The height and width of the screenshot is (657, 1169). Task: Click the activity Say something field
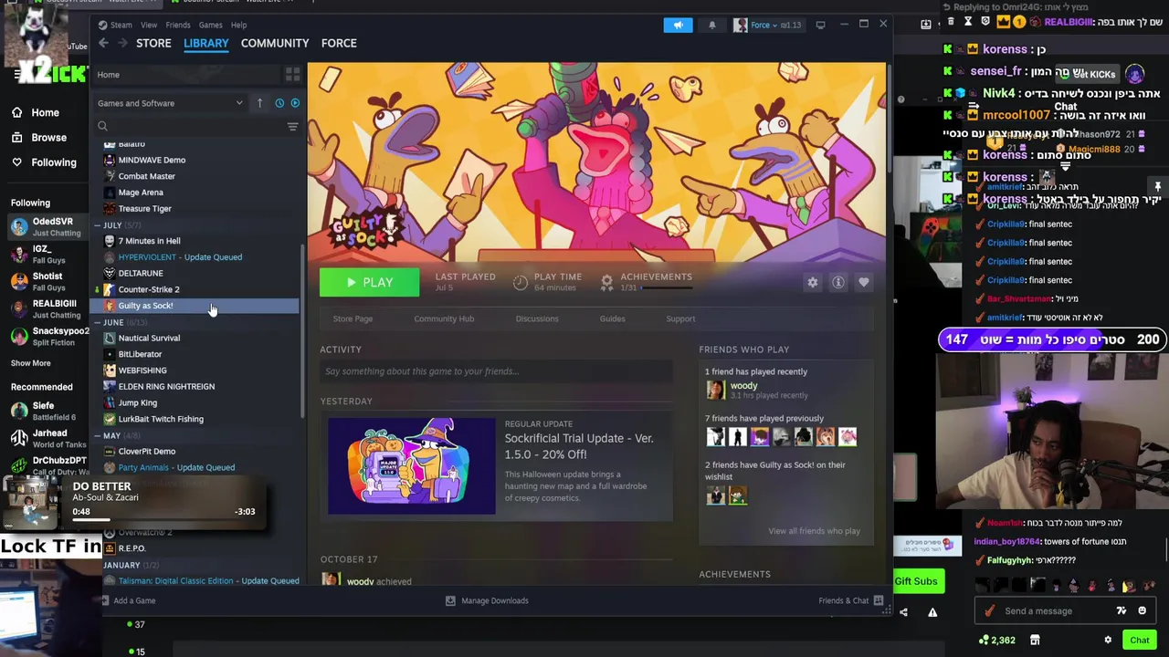[x=496, y=371]
